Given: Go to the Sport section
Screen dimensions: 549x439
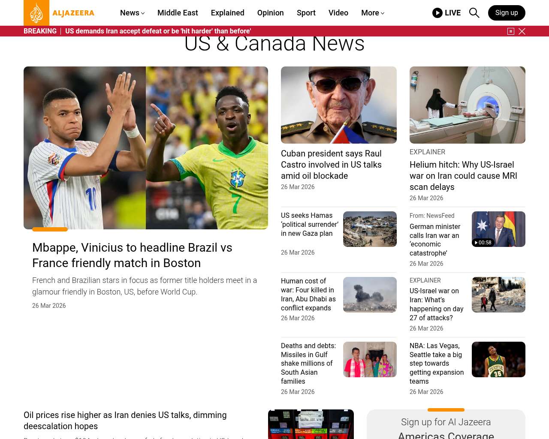Looking at the screenshot, I should [306, 13].
